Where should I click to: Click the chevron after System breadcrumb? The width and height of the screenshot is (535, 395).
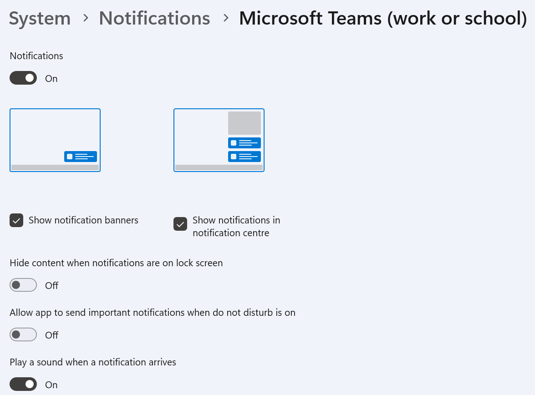click(x=86, y=18)
